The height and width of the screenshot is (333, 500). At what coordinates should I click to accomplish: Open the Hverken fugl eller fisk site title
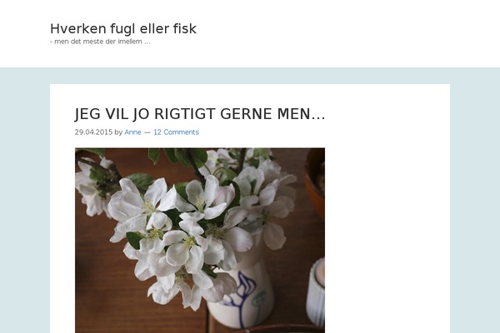123,28
